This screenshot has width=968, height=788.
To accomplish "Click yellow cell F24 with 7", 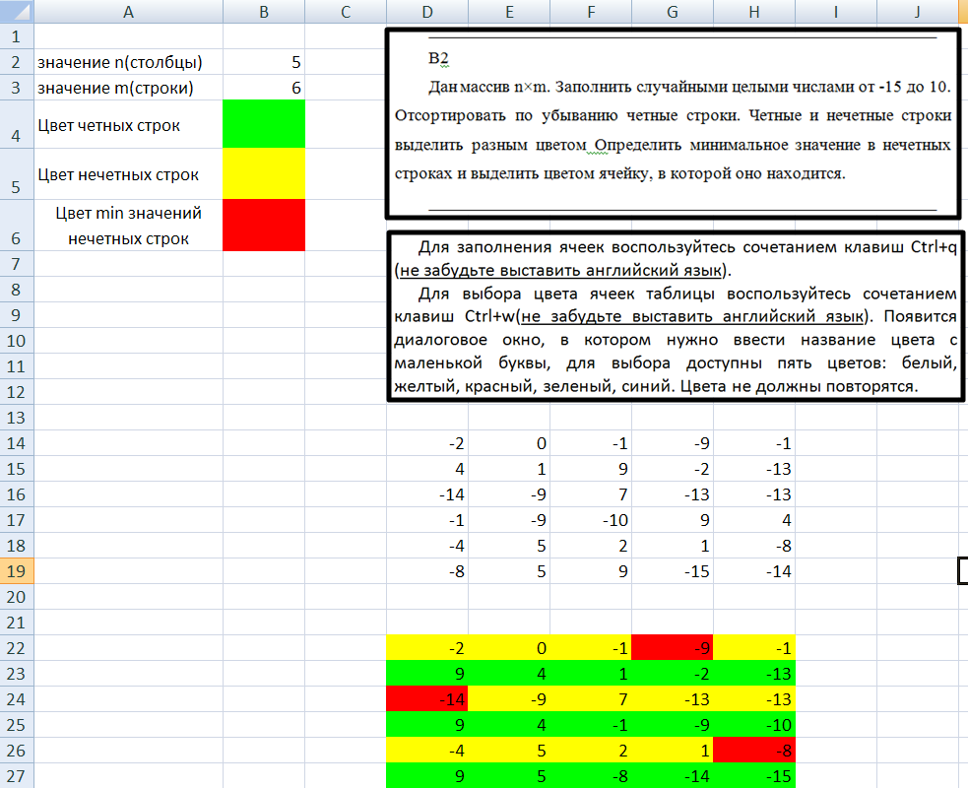I will pyautogui.click(x=591, y=699).
